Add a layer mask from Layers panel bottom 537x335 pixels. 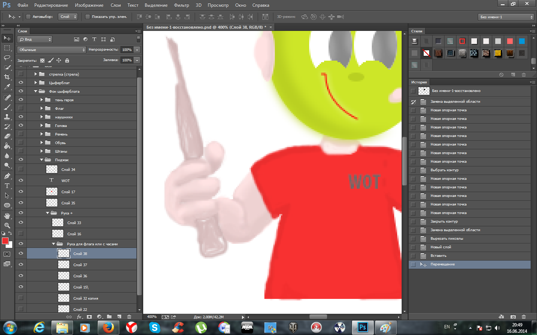[x=89, y=317]
